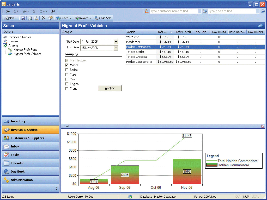This screenshot has height=200, width=267.
Task: Click the Profit column sort arrow
Action: [x=171, y=32]
